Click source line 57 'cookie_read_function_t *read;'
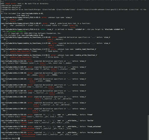Image resolution: width=149 pixels, height=140 pixels. [33, 51]
